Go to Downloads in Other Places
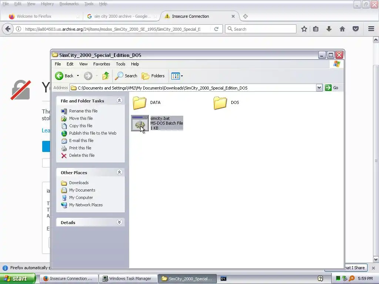Image resolution: width=379 pixels, height=284 pixels. (x=79, y=183)
